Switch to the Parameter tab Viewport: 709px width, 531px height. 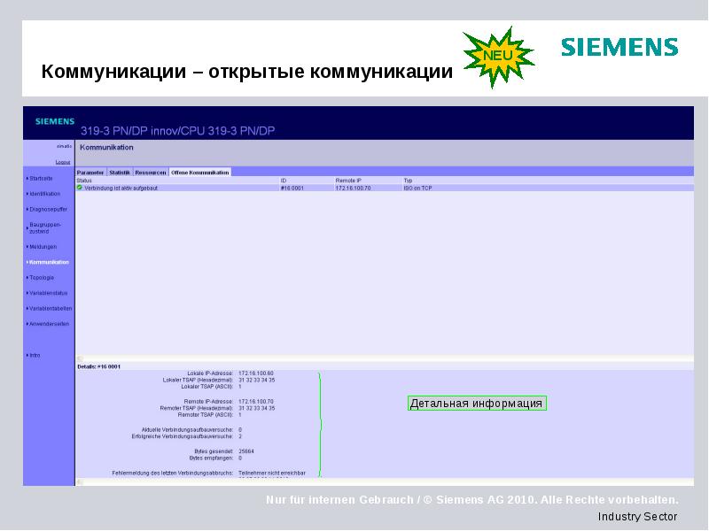coord(90,171)
